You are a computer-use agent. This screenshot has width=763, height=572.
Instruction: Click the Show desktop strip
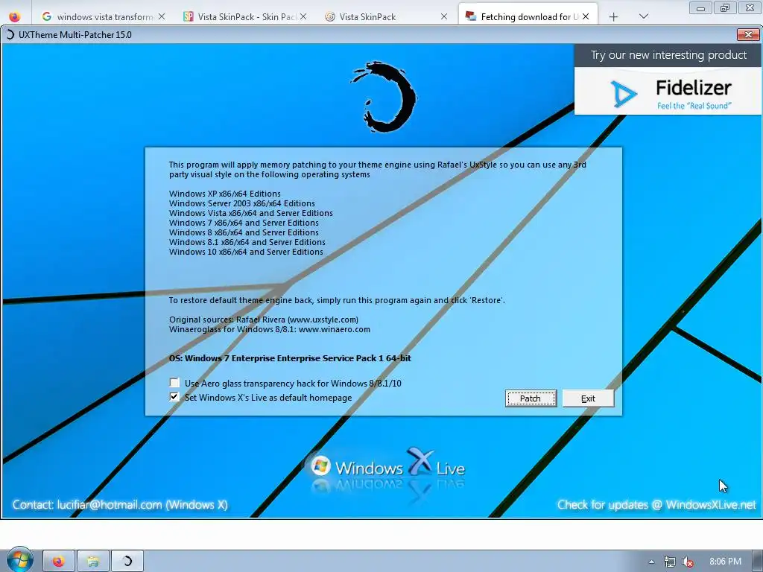tap(758, 562)
